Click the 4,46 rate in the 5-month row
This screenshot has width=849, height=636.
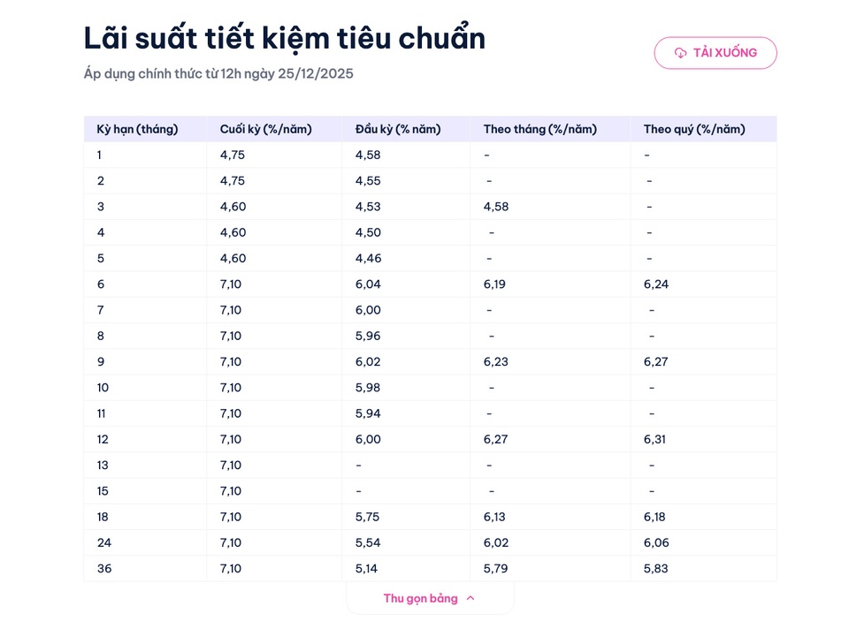point(367,259)
